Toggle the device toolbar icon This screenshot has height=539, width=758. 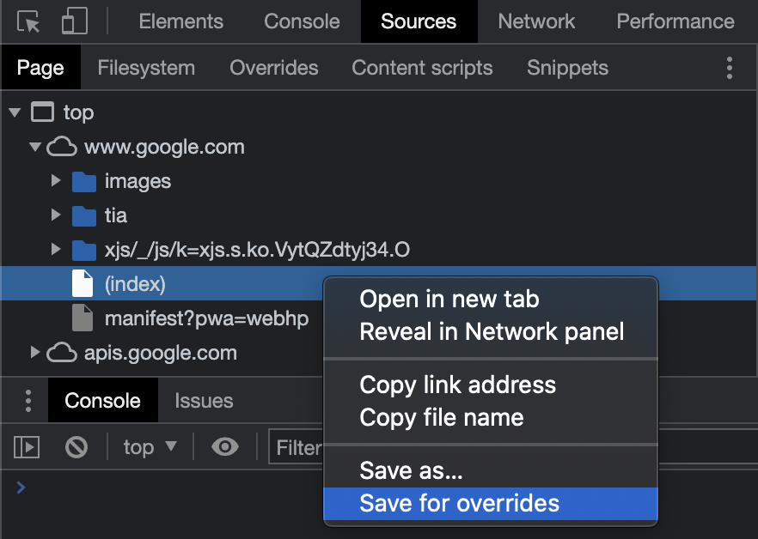pos(75,21)
